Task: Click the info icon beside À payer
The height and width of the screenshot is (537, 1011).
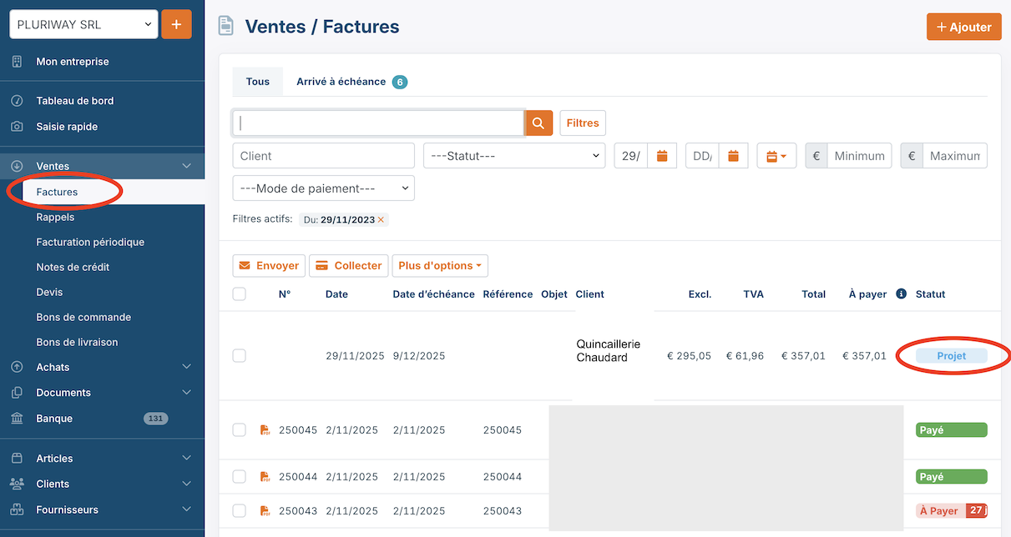Action: point(901,294)
